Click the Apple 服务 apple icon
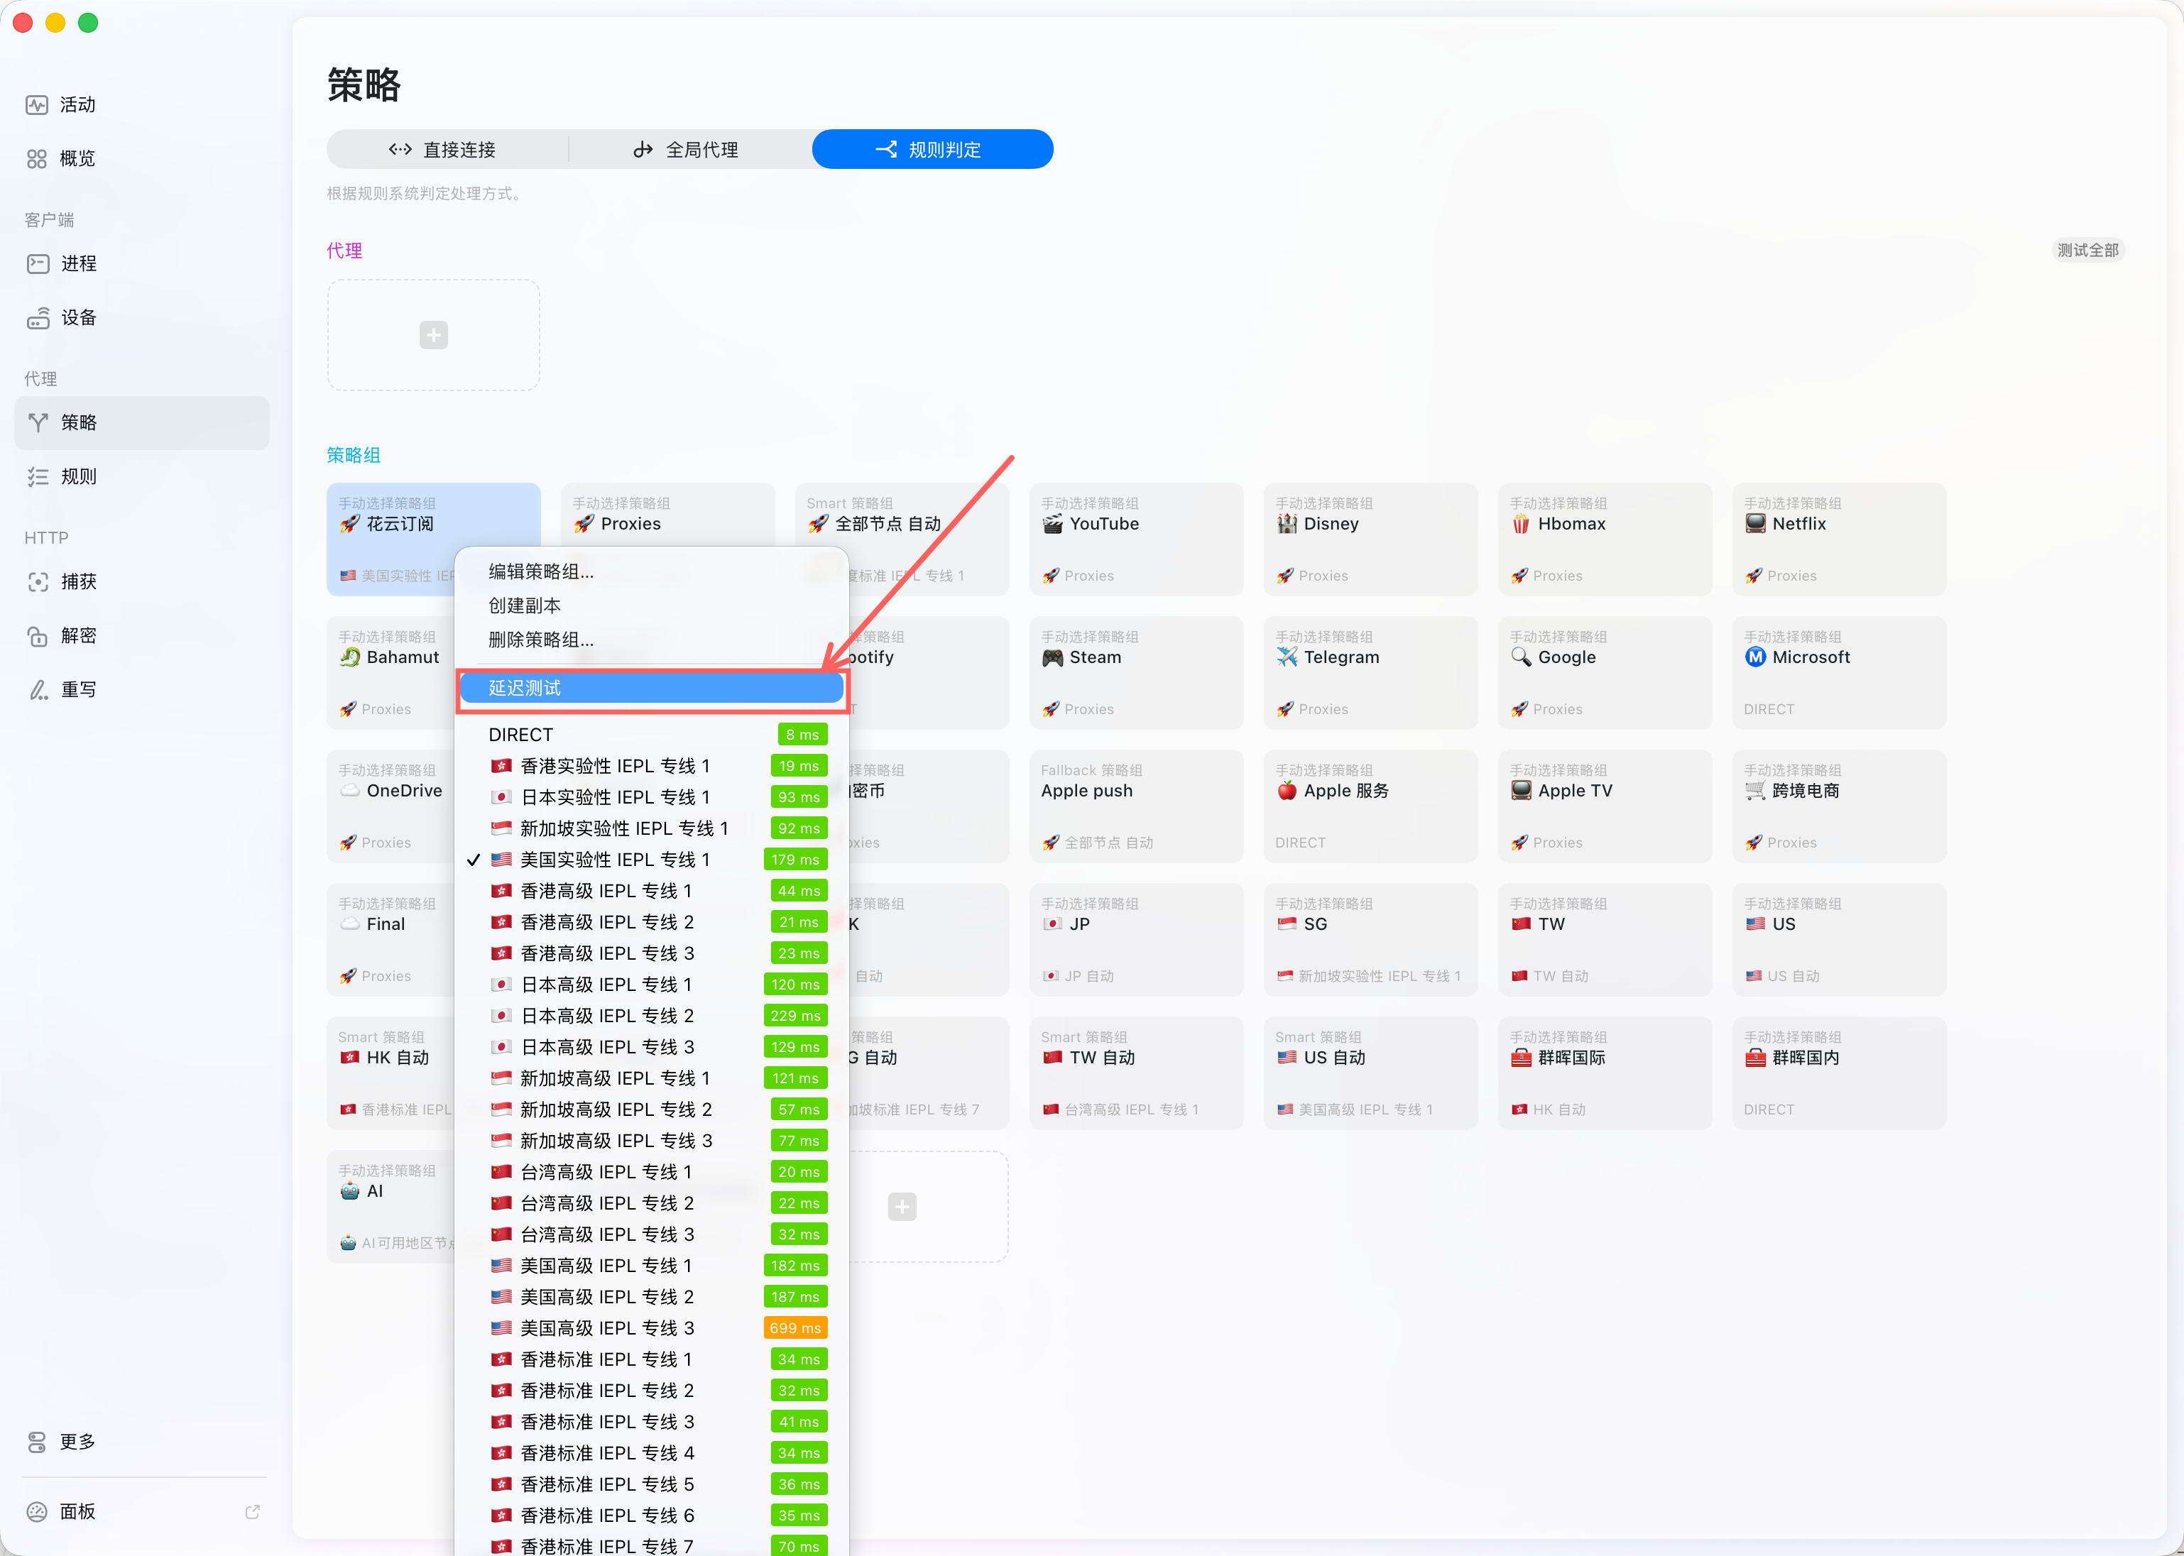The width and height of the screenshot is (2184, 1556). (x=1287, y=791)
